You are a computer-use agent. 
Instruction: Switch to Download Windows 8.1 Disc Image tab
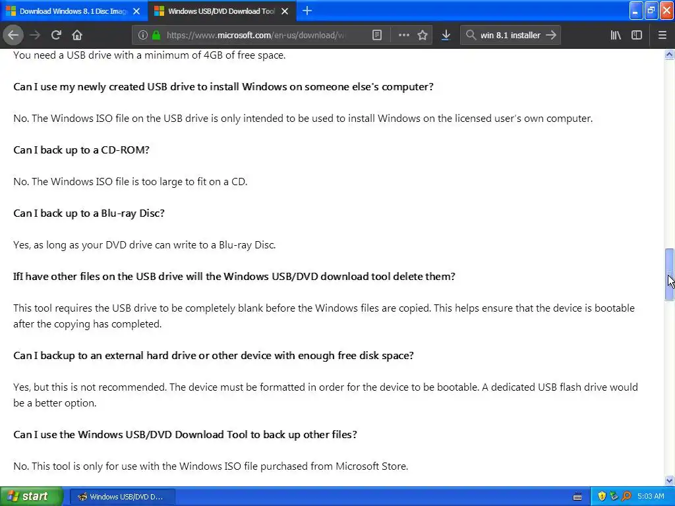click(73, 11)
